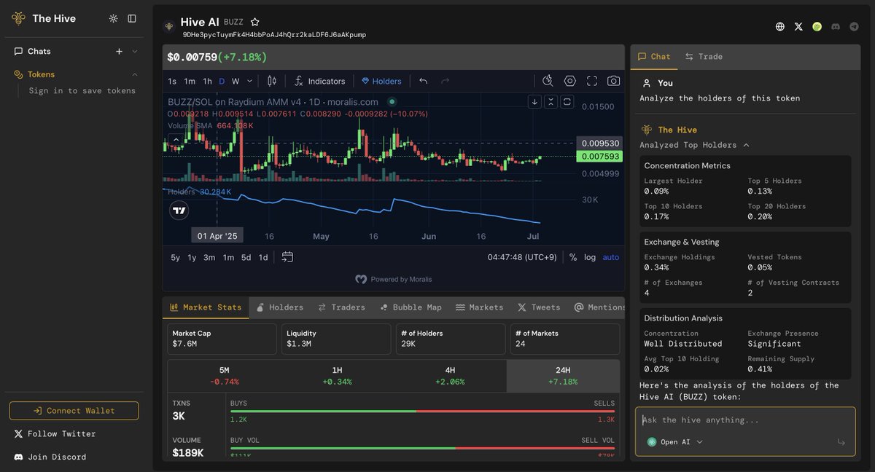This screenshot has height=472, width=875.
Task: Undo the last chart action
Action: [x=424, y=81]
